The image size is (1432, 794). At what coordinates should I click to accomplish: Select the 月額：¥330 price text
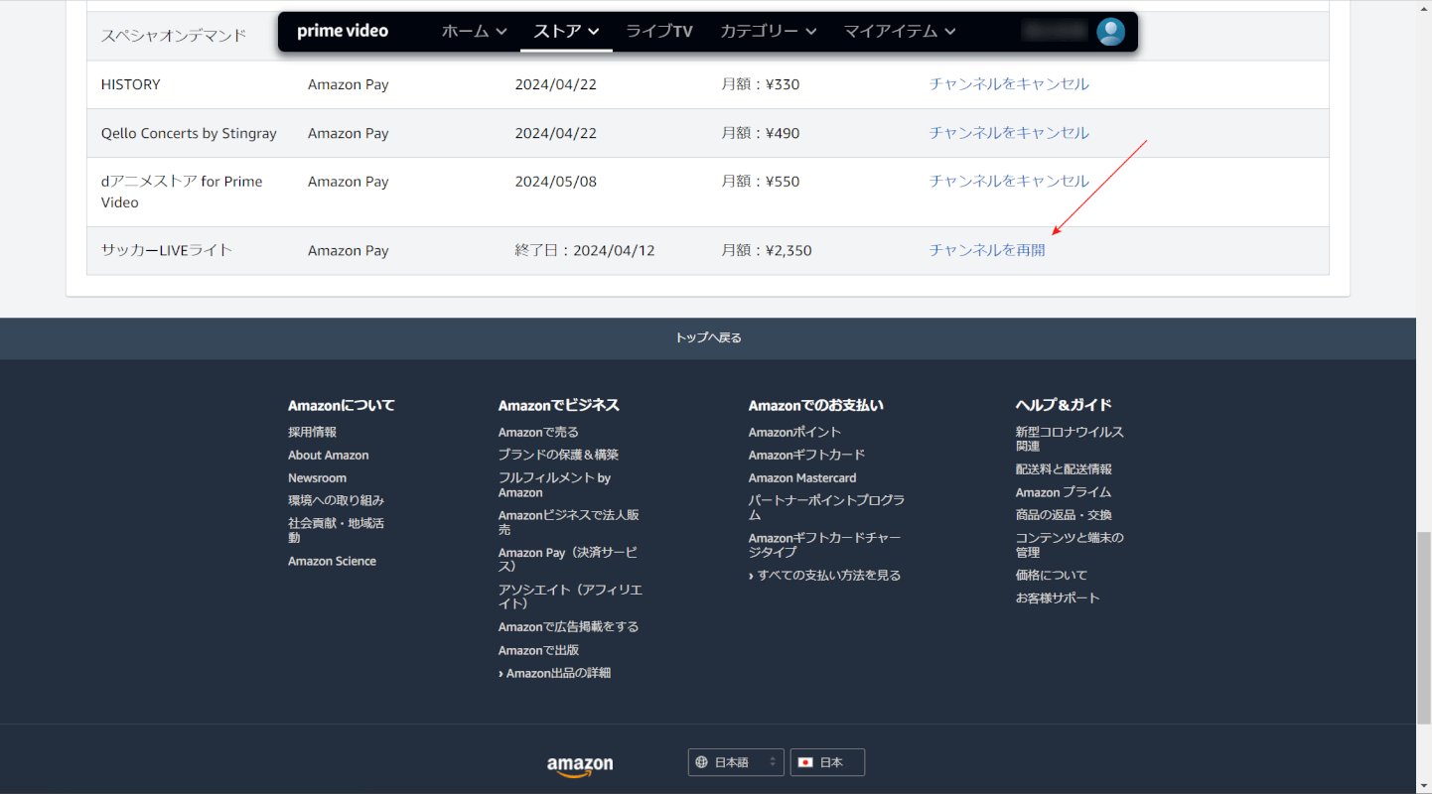point(761,84)
